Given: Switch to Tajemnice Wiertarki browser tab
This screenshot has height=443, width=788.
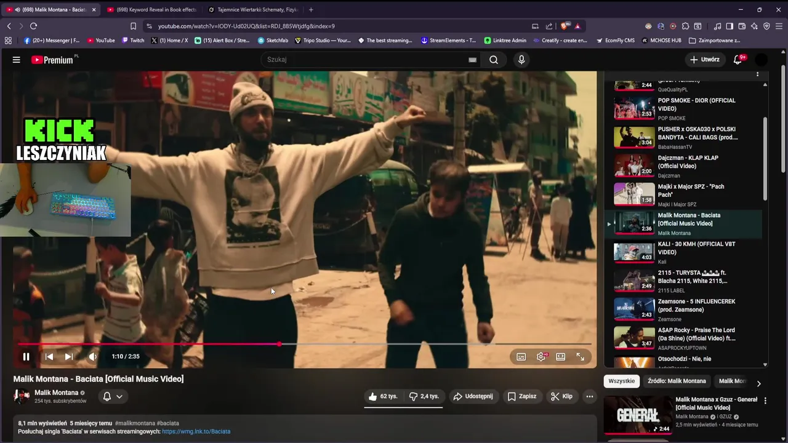Looking at the screenshot, I should point(252,10).
